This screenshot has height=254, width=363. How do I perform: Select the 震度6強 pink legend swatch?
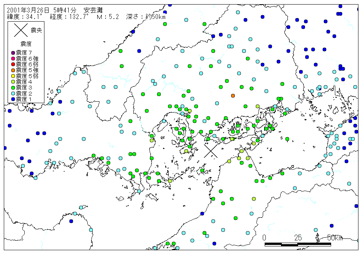[13, 59]
